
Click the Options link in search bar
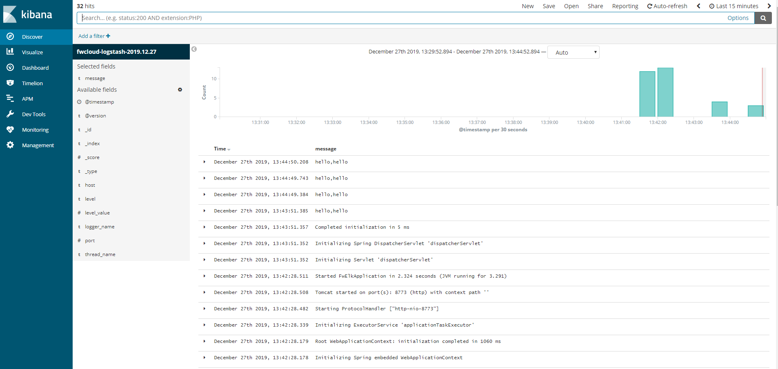738,18
